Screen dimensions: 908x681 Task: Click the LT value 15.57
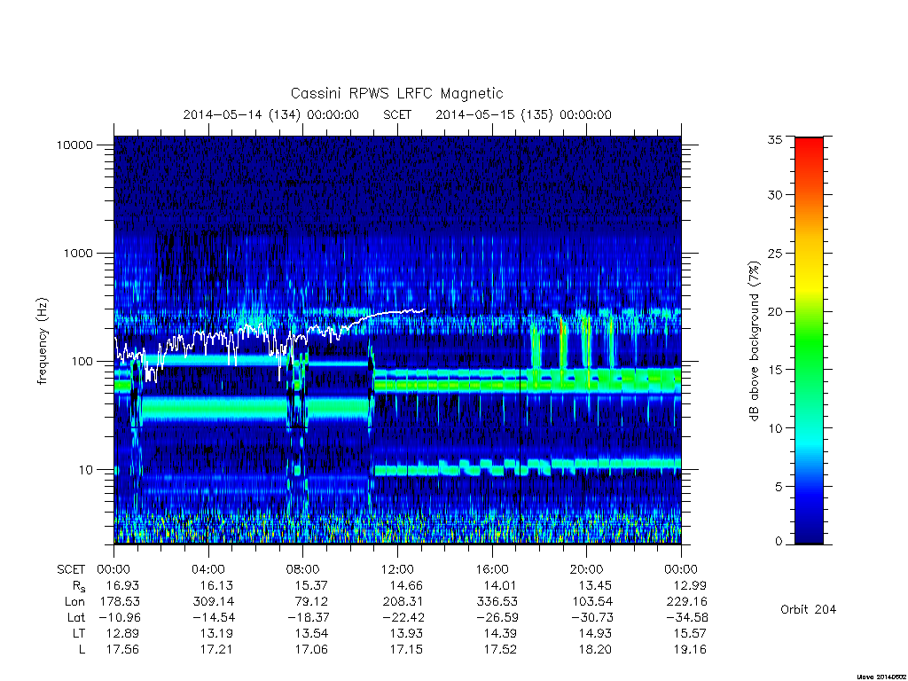pos(690,634)
